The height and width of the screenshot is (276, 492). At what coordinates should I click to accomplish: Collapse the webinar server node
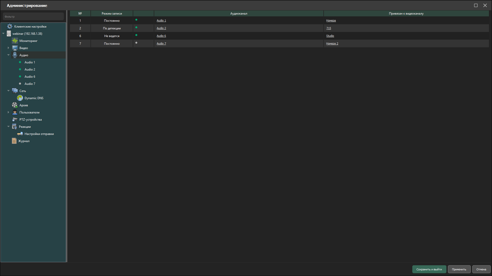tap(3, 34)
